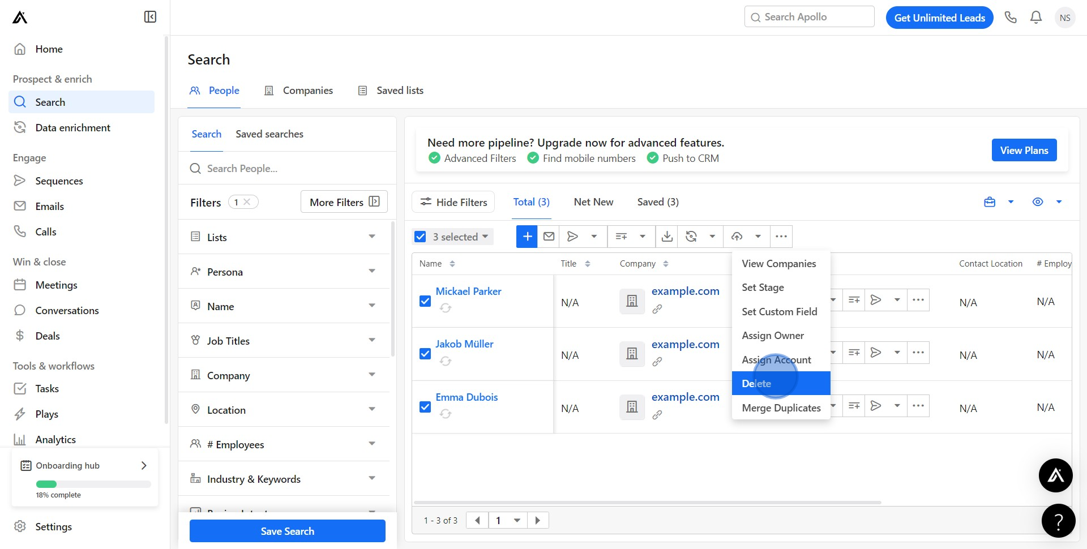Click the add-to-list toolbar icon
The image size is (1087, 549).
(622, 237)
